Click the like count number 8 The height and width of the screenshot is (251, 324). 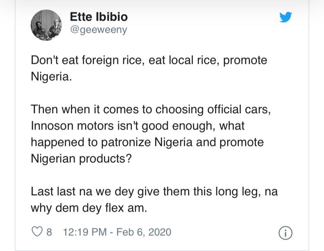[x=49, y=232]
